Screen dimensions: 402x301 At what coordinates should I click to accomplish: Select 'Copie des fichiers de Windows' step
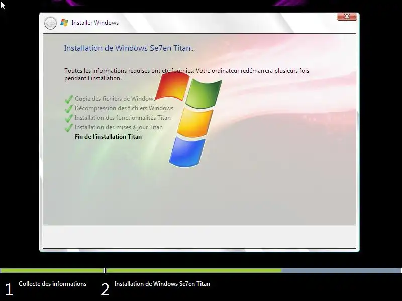tap(115, 99)
